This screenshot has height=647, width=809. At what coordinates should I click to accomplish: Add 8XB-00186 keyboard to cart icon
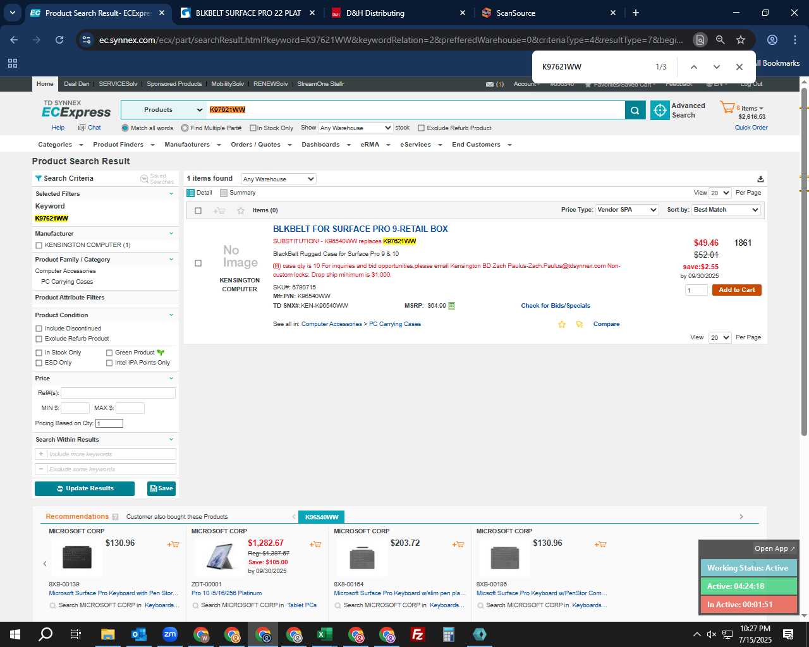pos(600,544)
